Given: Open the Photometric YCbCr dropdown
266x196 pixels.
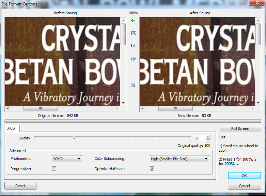Looking at the screenshot, I should tap(67, 159).
